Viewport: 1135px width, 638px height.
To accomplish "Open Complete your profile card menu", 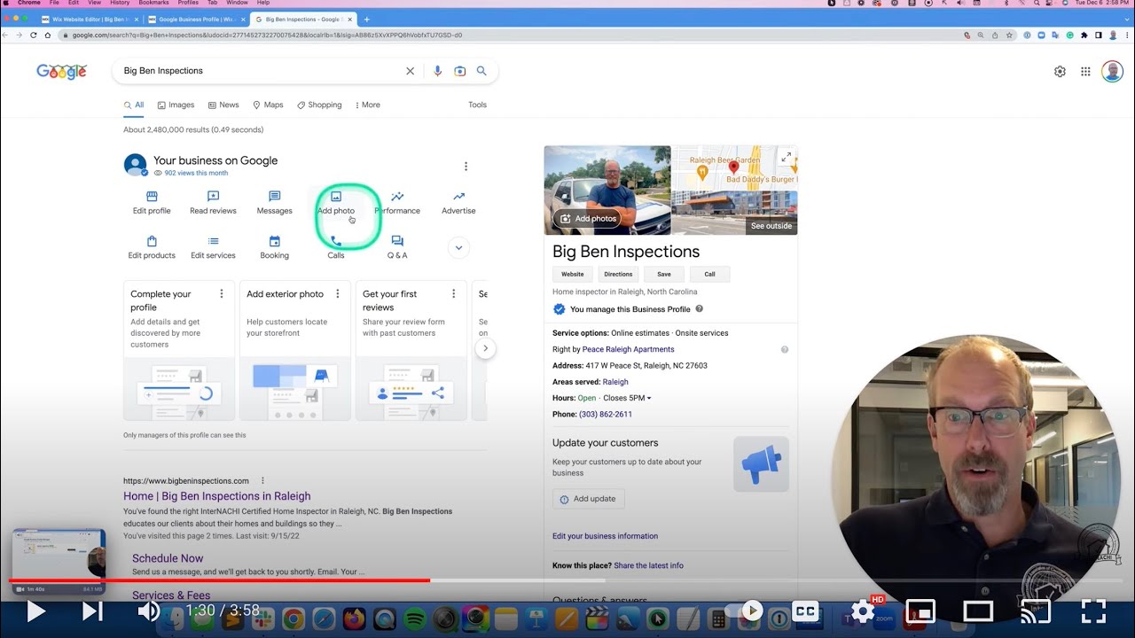I will 222,294.
